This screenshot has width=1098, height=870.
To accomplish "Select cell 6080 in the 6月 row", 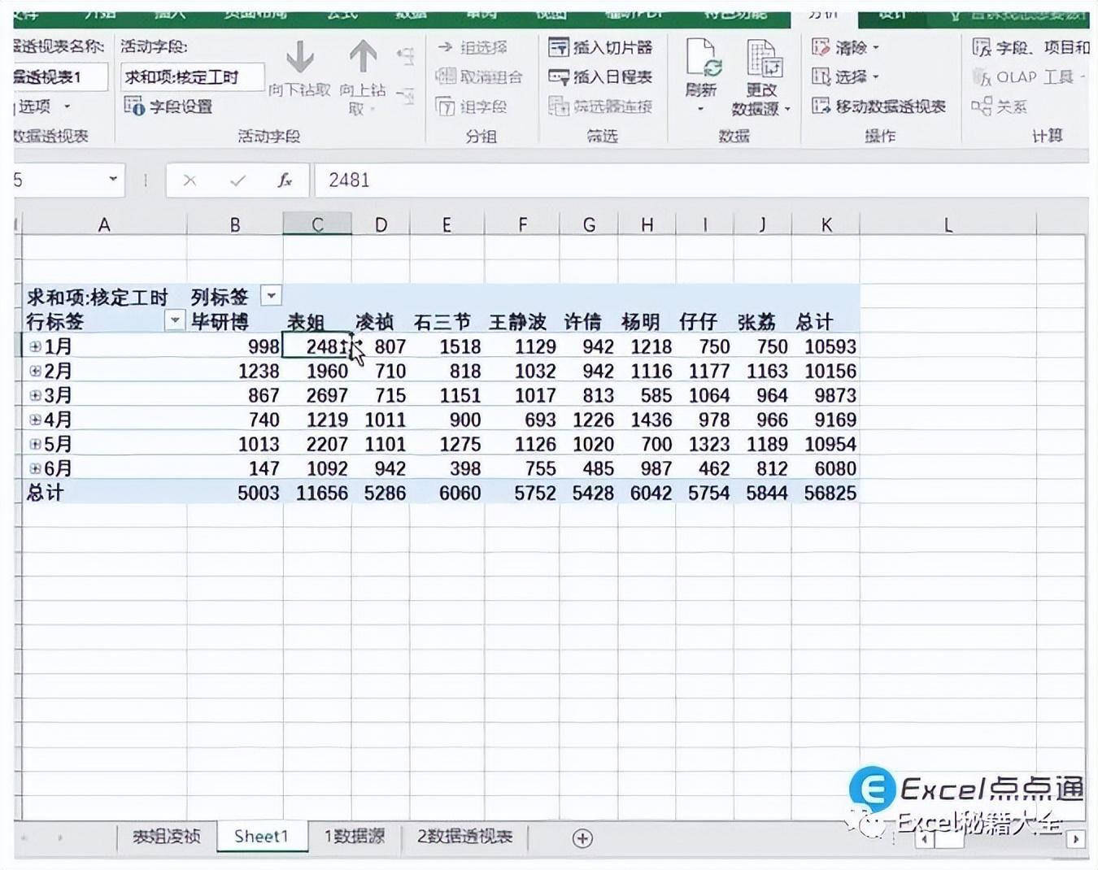I will (826, 468).
